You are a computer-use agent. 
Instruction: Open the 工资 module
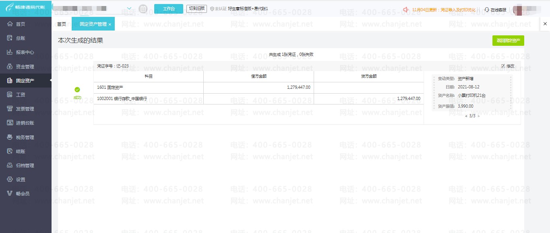tap(26, 94)
